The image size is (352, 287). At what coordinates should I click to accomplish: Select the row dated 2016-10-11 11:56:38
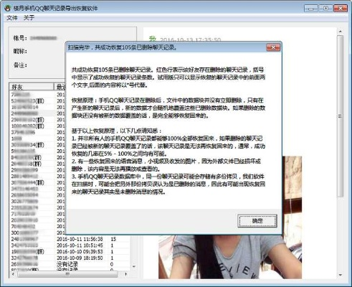70,239
